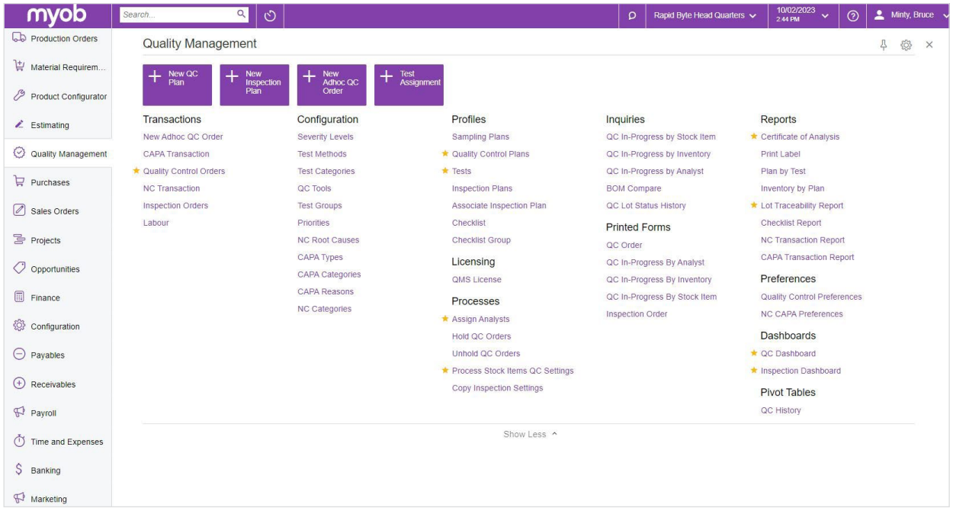Unfavorite Quality Control Orders via its star
The height and width of the screenshot is (511, 953).
click(136, 172)
